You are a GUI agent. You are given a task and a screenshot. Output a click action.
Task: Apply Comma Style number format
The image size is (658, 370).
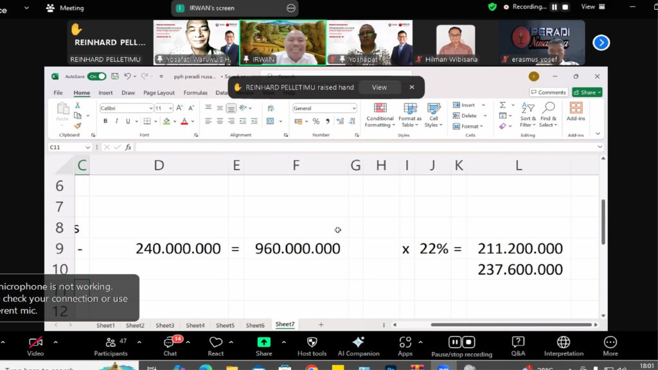[328, 121]
